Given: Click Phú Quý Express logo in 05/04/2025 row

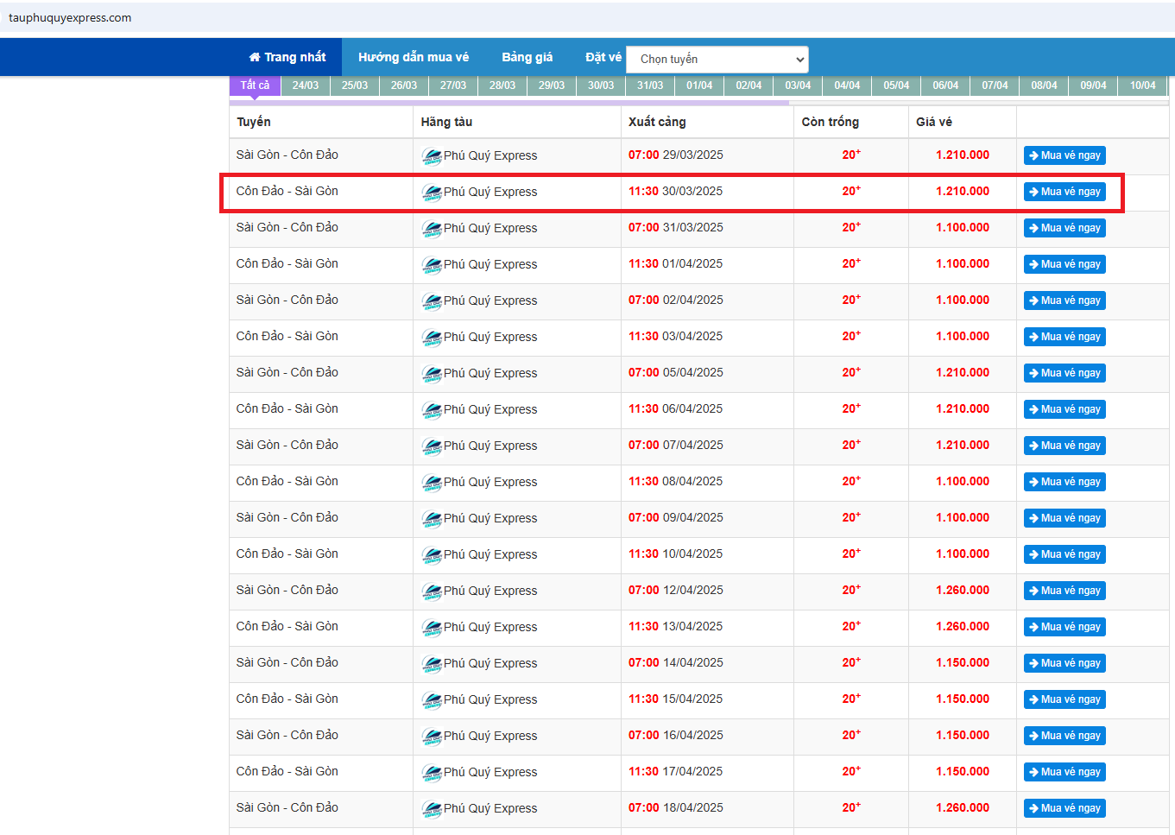Looking at the screenshot, I should click(x=432, y=374).
